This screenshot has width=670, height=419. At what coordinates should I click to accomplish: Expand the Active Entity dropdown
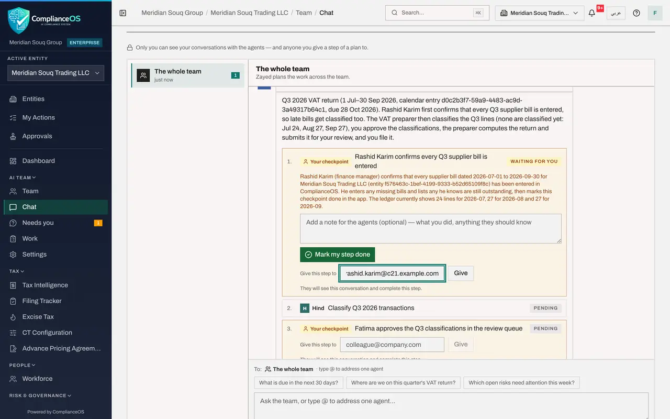tap(55, 73)
